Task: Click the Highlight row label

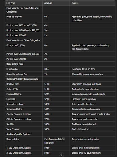Action: (11, 99)
